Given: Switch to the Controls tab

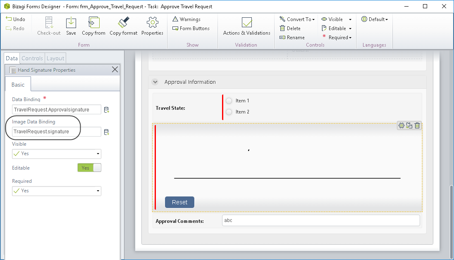Looking at the screenshot, I should [x=32, y=58].
